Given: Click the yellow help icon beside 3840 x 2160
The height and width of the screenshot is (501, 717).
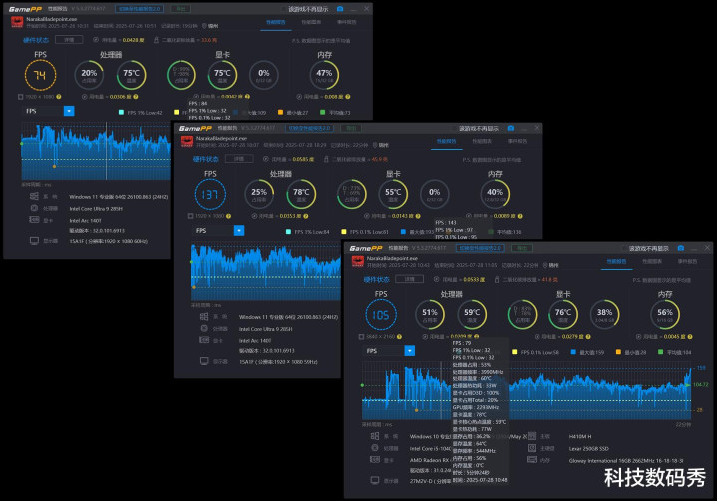Looking at the screenshot, I should point(399,336).
